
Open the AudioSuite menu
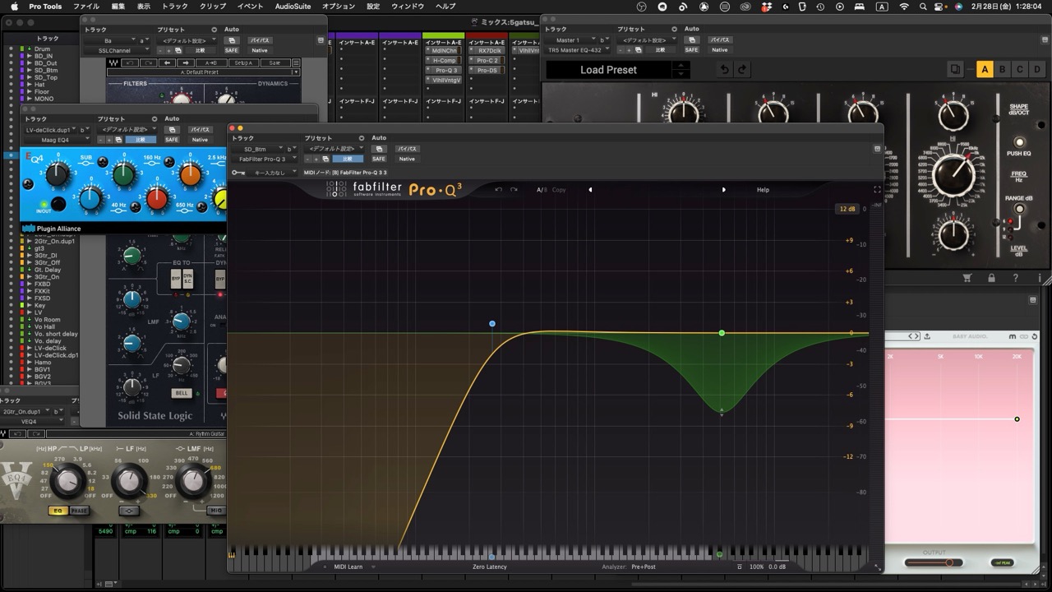pos(293,7)
